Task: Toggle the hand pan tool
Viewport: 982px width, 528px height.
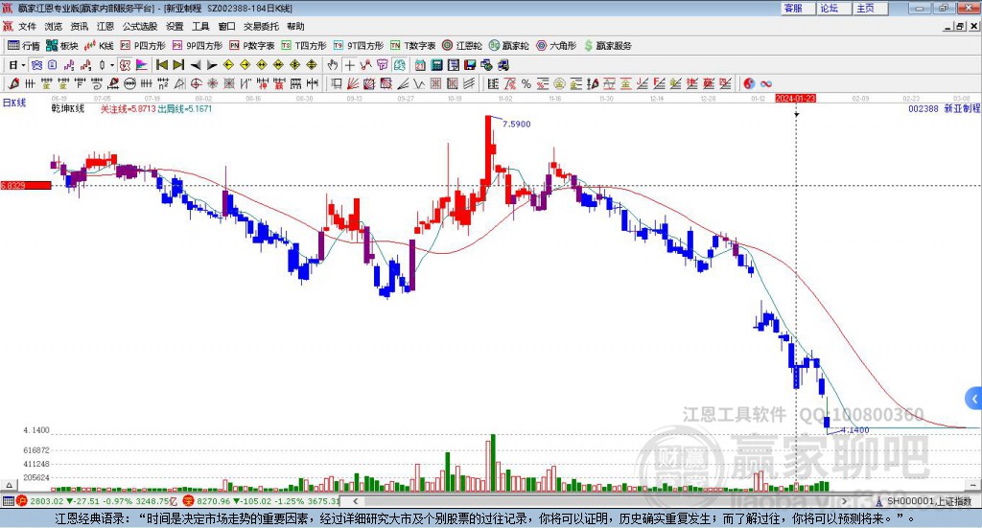Action: coord(333,65)
